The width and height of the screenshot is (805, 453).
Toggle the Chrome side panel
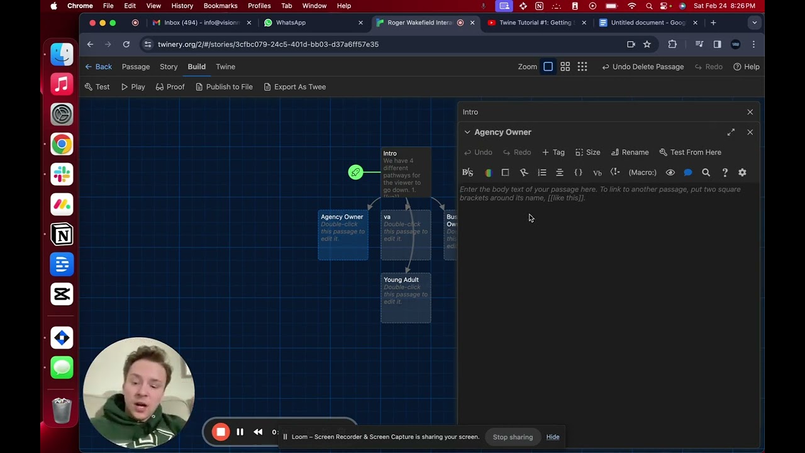point(717,44)
